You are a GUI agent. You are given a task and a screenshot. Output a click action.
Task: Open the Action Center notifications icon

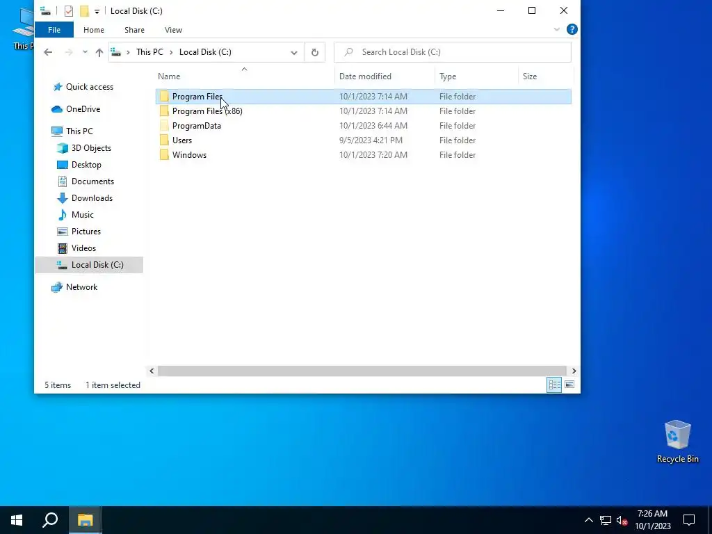(689, 520)
